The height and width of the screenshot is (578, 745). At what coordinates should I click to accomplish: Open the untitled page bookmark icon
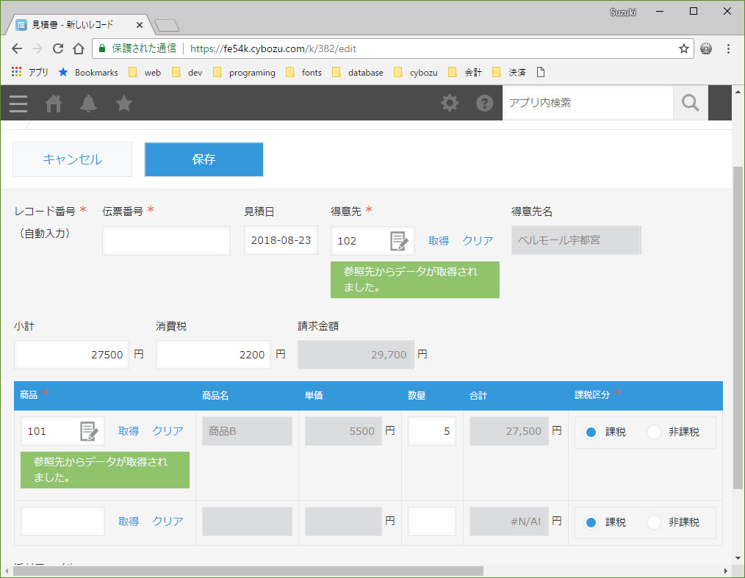[540, 72]
